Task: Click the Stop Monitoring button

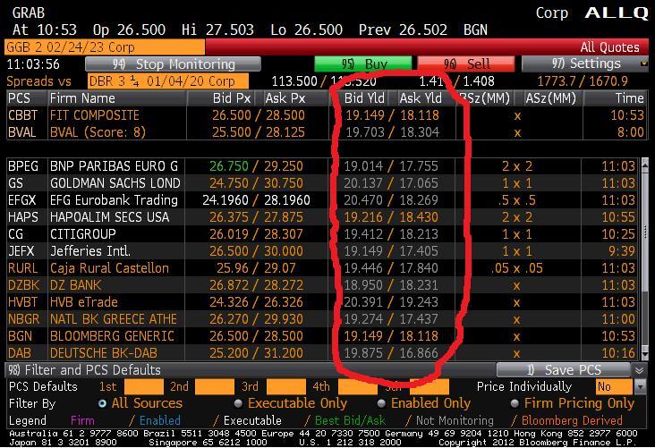Action: coord(173,64)
